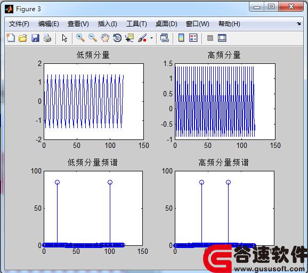Hide Plot Tools with gray square icon

[210, 38]
